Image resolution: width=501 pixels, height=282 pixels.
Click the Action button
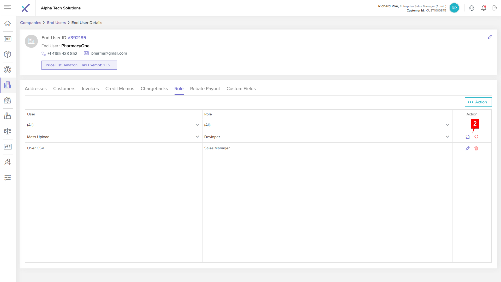click(478, 102)
